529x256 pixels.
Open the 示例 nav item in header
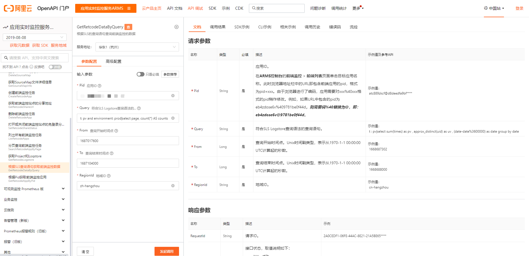[x=226, y=8]
